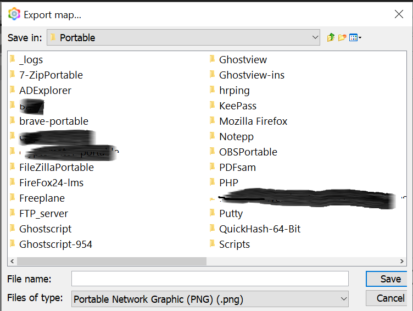Select the FTP_server folder
The image size is (413, 311).
(43, 214)
